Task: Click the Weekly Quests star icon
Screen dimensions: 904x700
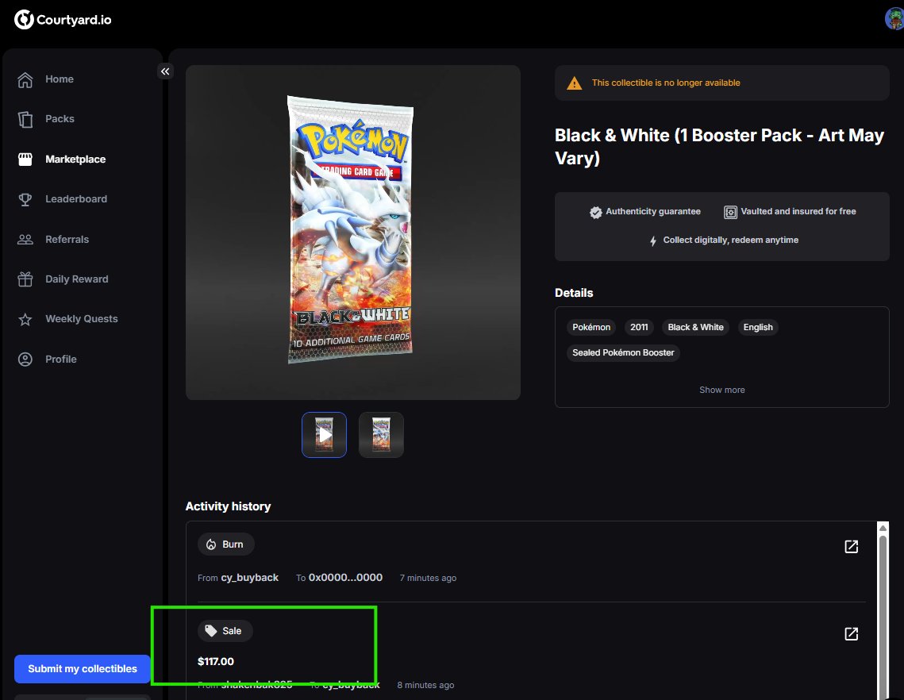Action: tap(25, 319)
